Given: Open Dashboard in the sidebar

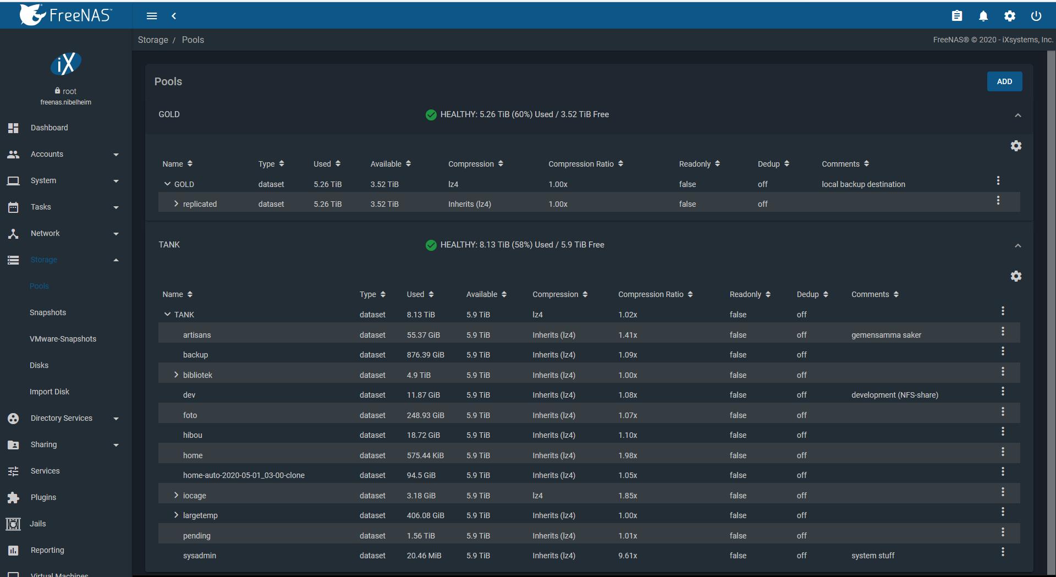Looking at the screenshot, I should pyautogui.click(x=66, y=128).
